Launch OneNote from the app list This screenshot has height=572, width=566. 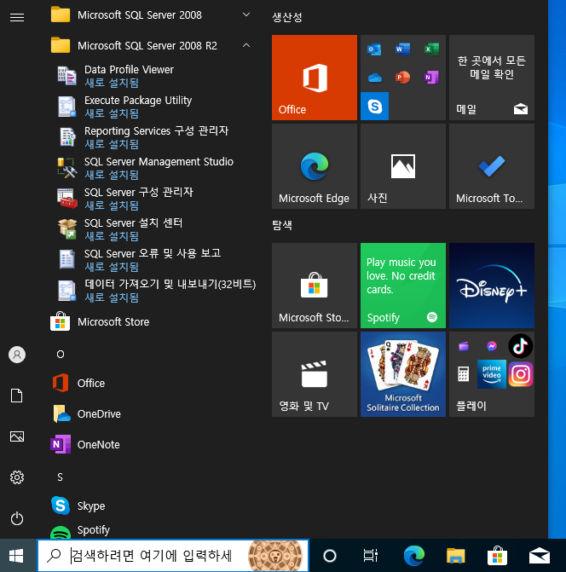point(151,444)
